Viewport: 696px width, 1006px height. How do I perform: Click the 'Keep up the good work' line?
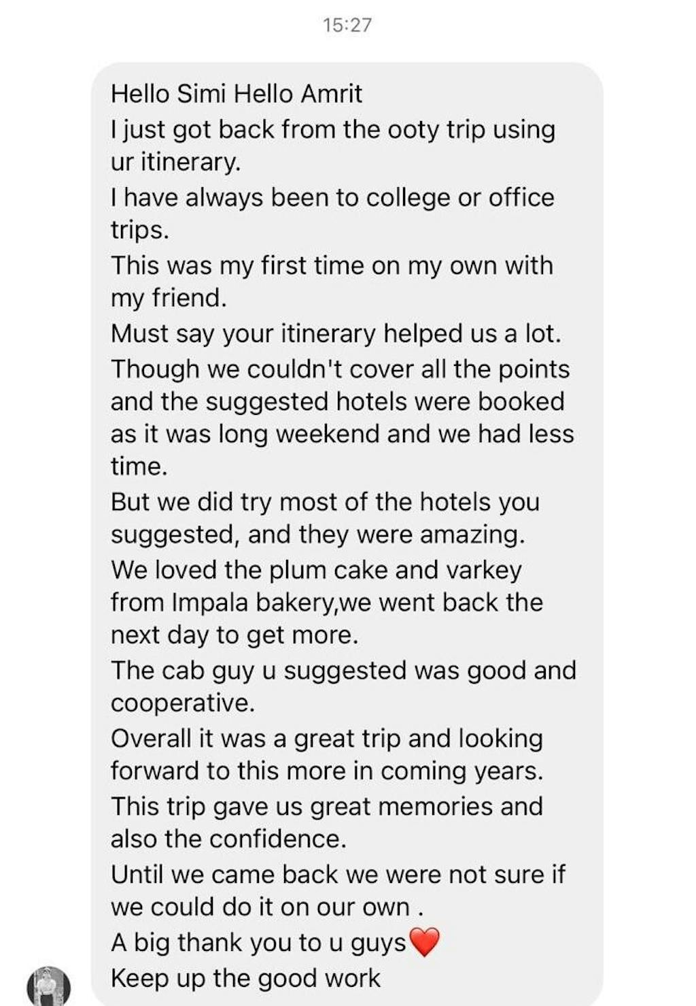point(245,978)
